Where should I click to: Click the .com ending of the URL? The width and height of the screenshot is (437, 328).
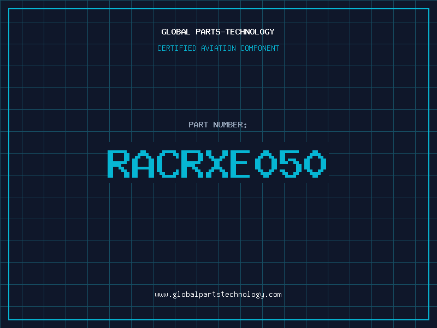click(274, 295)
